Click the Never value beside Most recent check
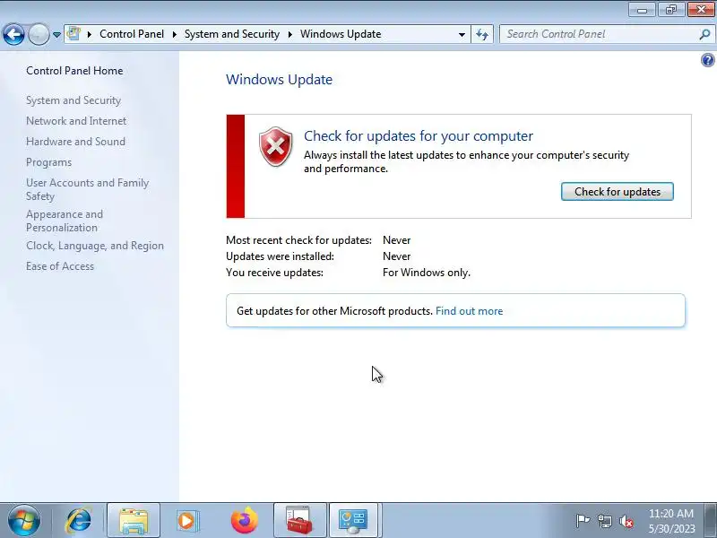This screenshot has width=717, height=538. (x=396, y=240)
